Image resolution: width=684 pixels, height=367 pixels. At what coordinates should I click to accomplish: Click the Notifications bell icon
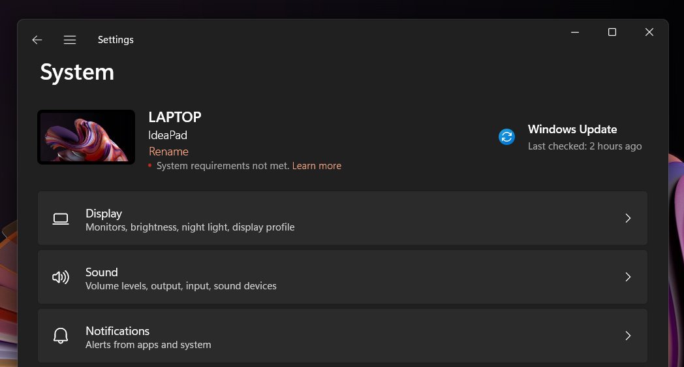(x=61, y=336)
